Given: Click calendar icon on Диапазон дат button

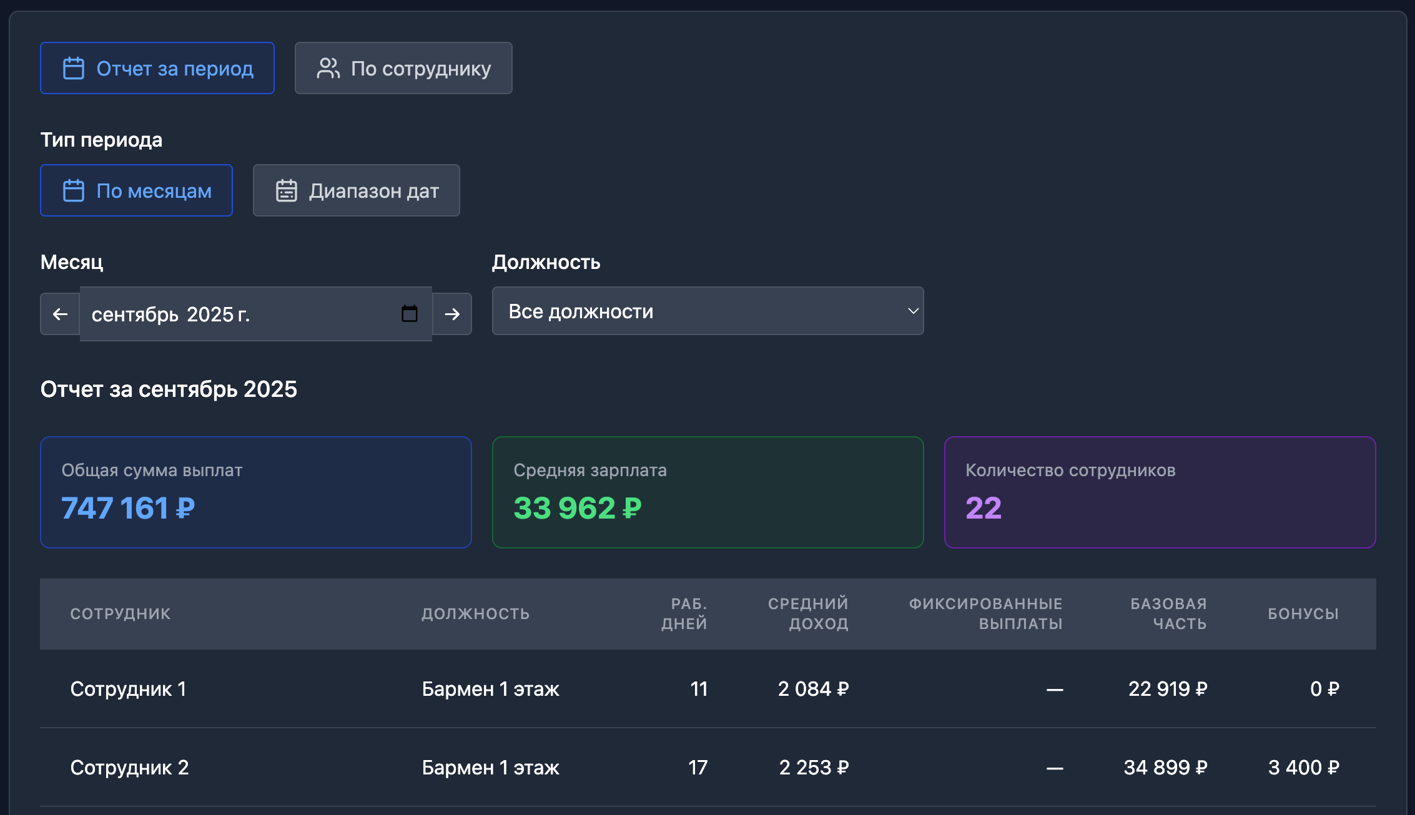Looking at the screenshot, I should 287,190.
